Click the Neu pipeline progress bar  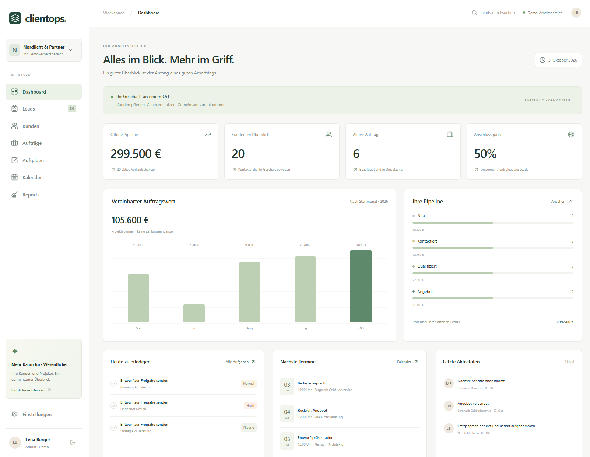coord(493,223)
